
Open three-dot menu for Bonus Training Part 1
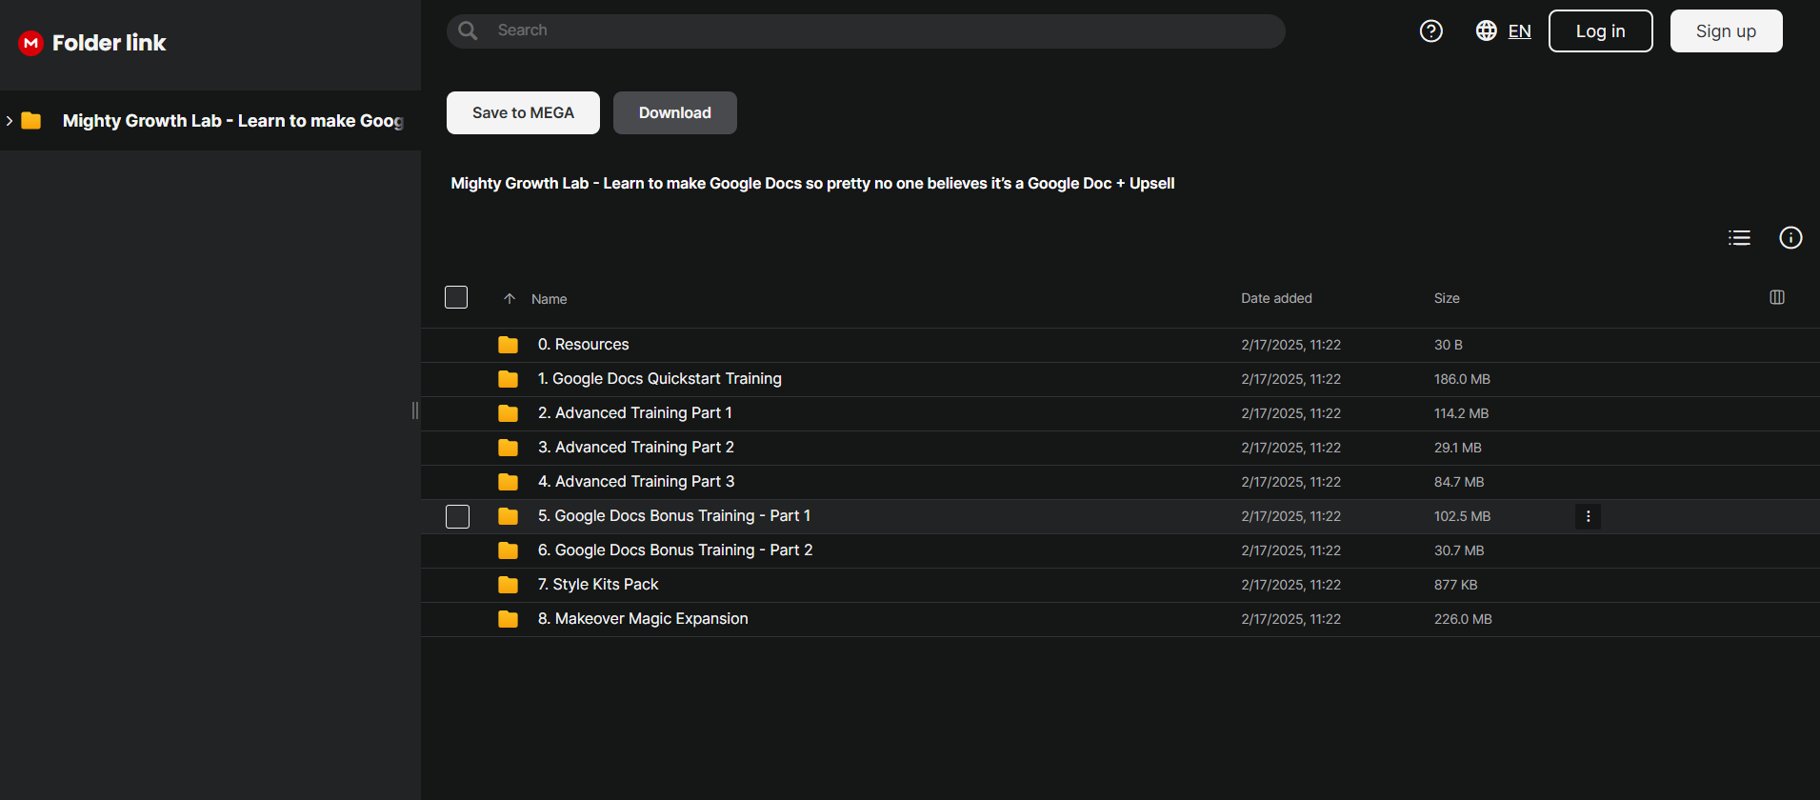[x=1588, y=516]
